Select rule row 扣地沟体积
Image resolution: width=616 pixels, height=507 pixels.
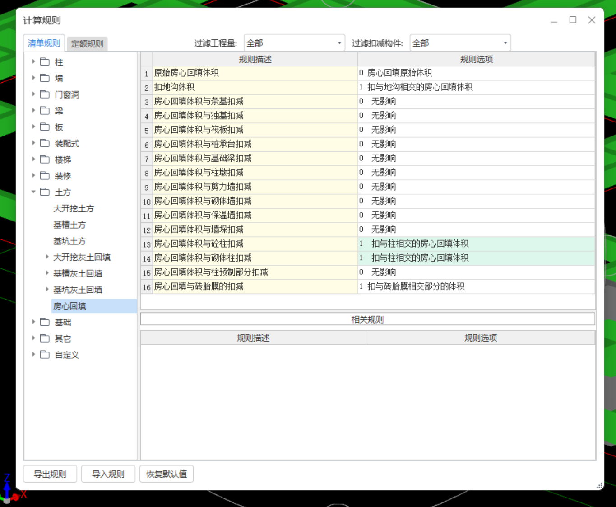pyautogui.click(x=255, y=87)
